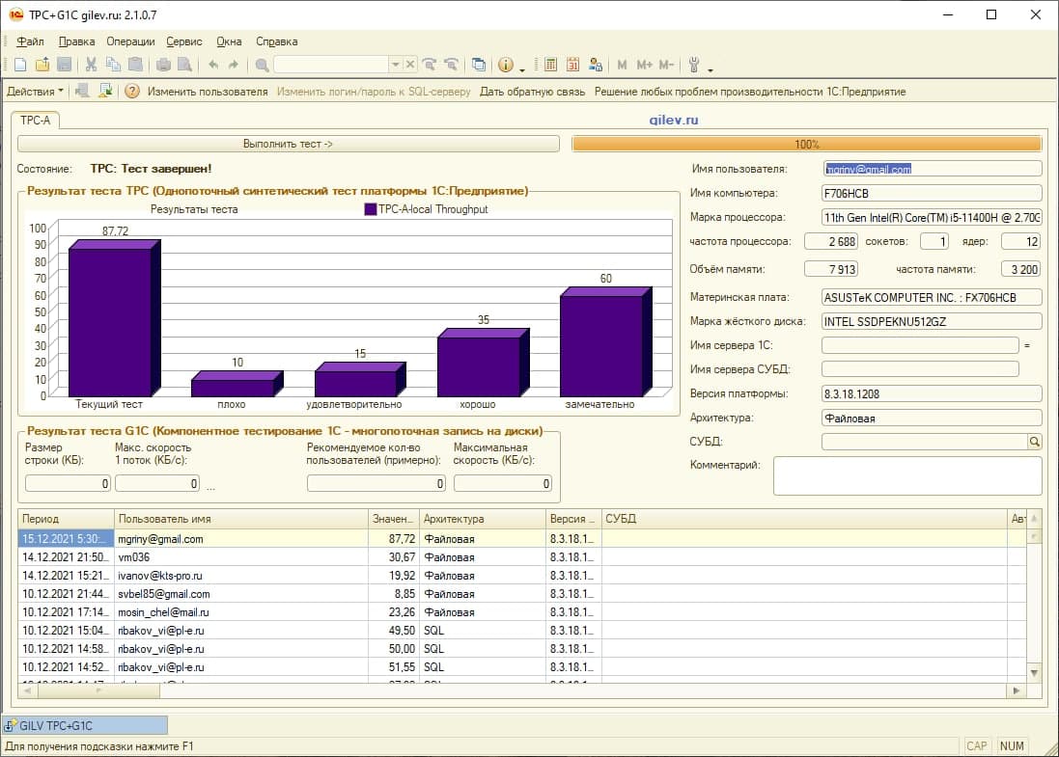This screenshot has height=757, width=1059.
Task: Click the Print icon
Action: 163,65
